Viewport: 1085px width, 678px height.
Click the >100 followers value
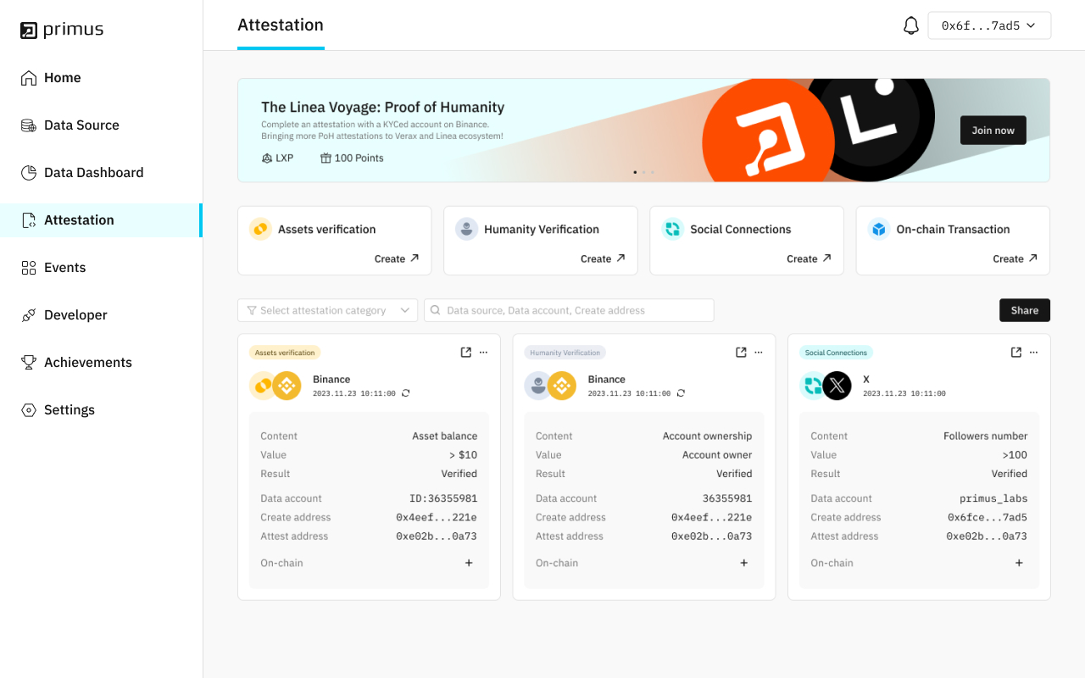[1015, 455]
